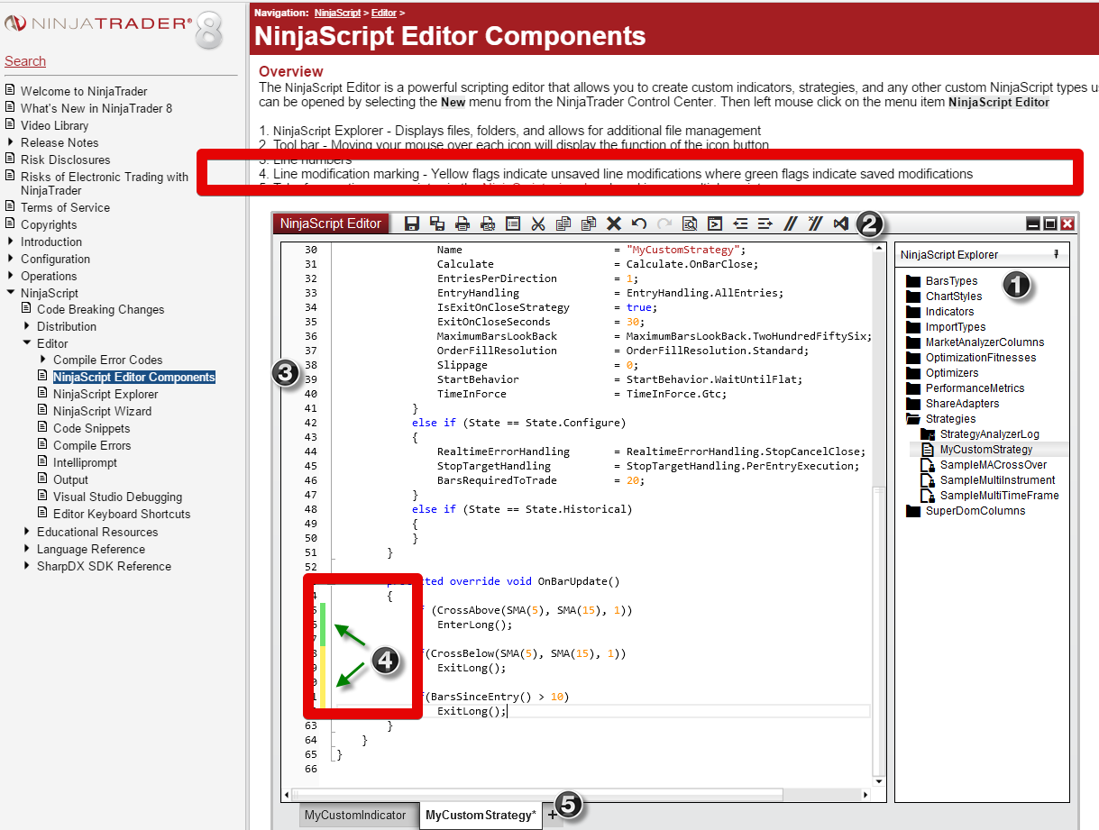Open the Video Library topic

click(x=54, y=125)
